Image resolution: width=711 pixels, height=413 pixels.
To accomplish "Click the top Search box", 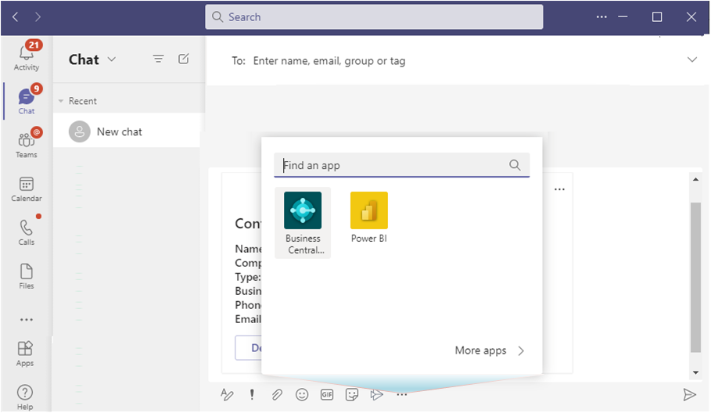I will [x=374, y=17].
